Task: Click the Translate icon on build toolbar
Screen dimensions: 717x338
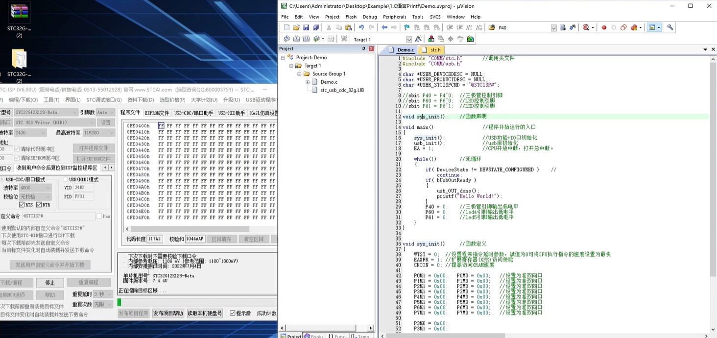Action: [287, 39]
